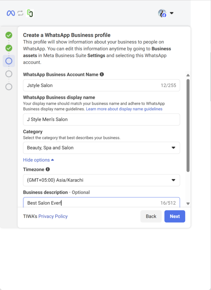The image size is (211, 290).
Task: Click the Next button
Action: tap(175, 216)
